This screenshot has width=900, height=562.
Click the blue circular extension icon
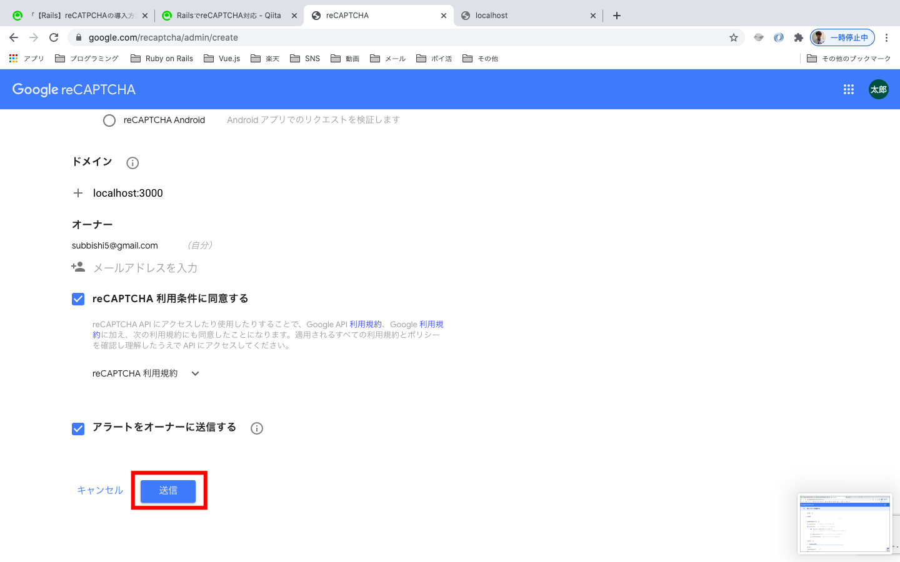[x=779, y=37]
